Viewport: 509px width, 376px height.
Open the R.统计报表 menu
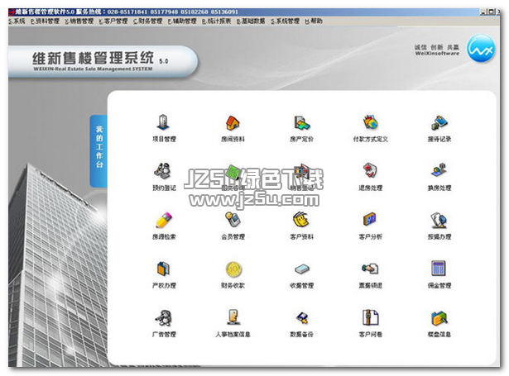217,21
